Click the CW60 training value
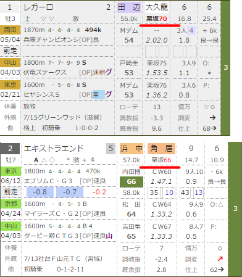Viewport: 242px width, 277px height. tap(161, 172)
